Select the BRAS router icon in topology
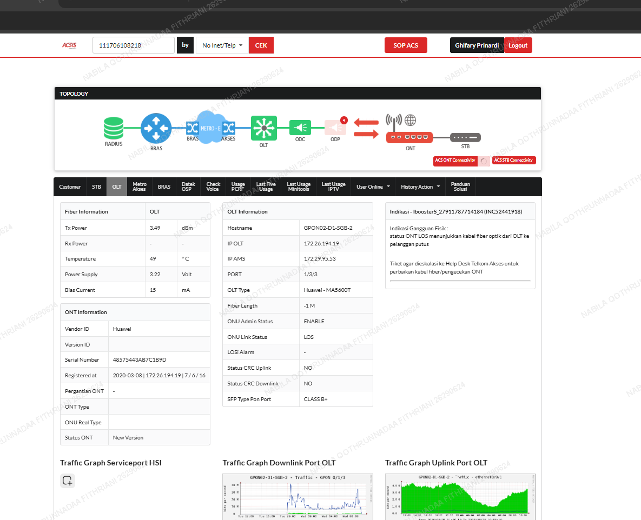The height and width of the screenshot is (520, 641). [156, 128]
